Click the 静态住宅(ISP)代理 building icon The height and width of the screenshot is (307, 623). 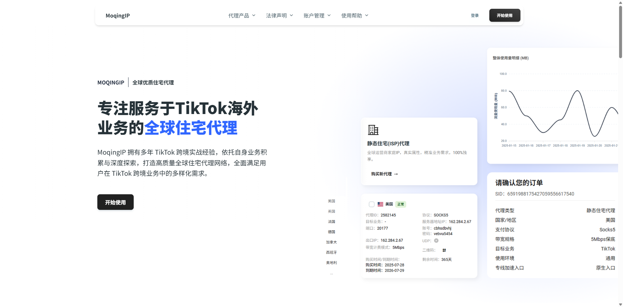[373, 130]
